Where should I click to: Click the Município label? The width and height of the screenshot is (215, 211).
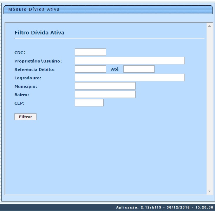(26, 86)
